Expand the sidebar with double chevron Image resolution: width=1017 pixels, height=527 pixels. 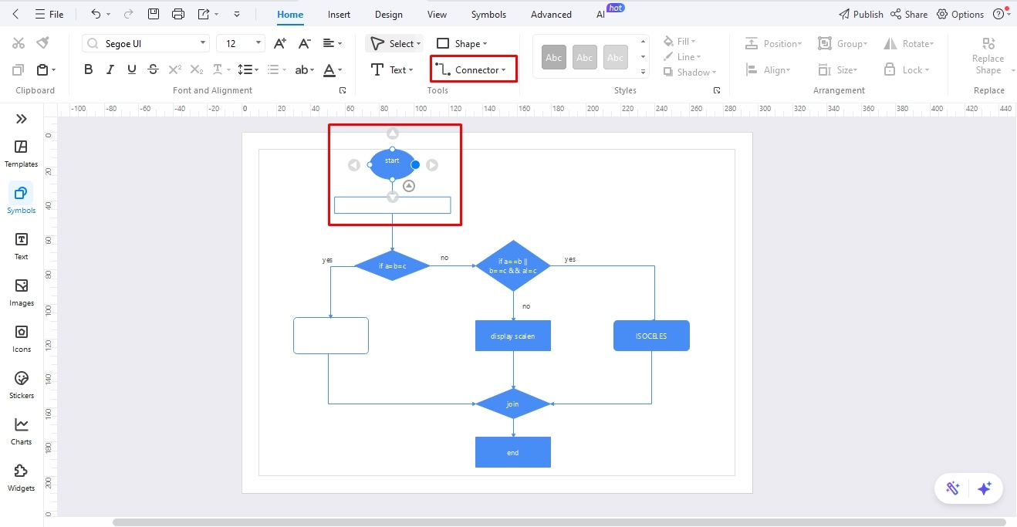(x=21, y=119)
